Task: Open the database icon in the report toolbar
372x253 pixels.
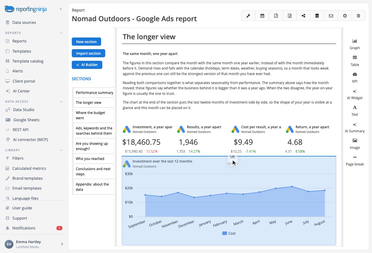Action: (317, 16)
